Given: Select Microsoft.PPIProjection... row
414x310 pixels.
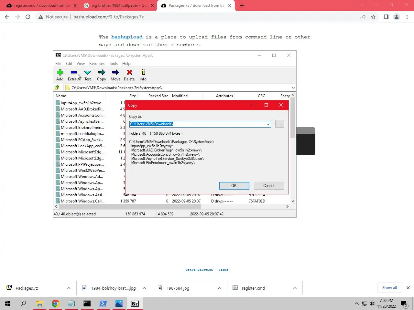Looking at the screenshot, I should pyautogui.click(x=82, y=164).
